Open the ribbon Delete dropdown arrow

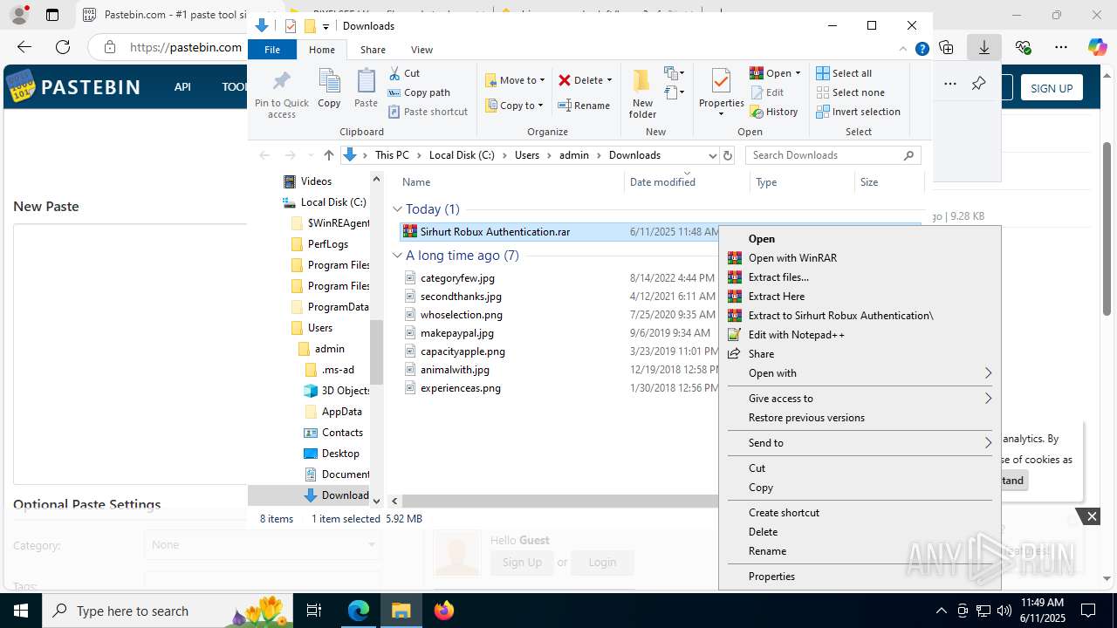click(609, 80)
